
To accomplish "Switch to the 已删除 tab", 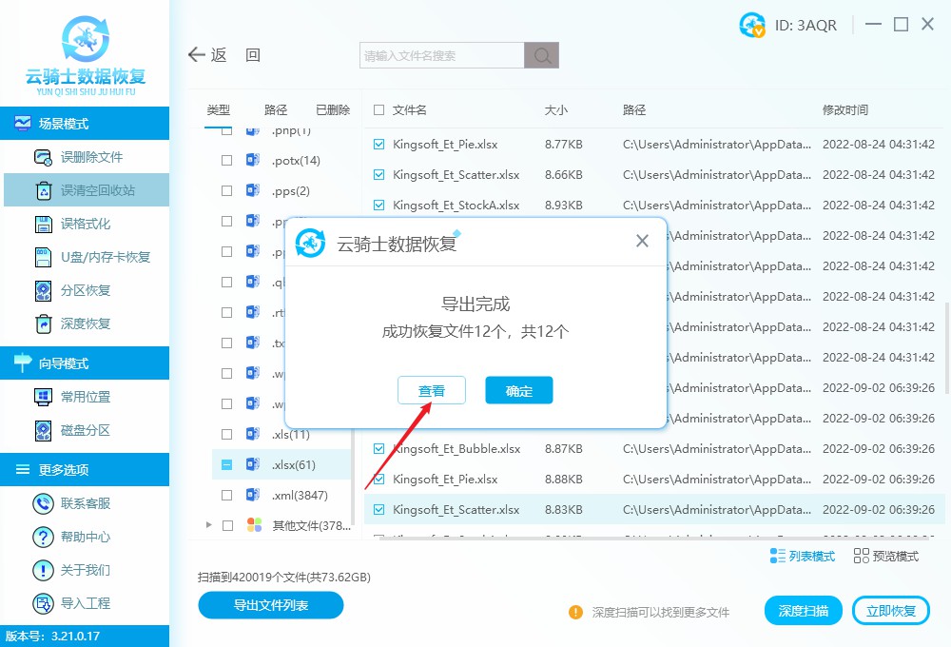I will [333, 109].
